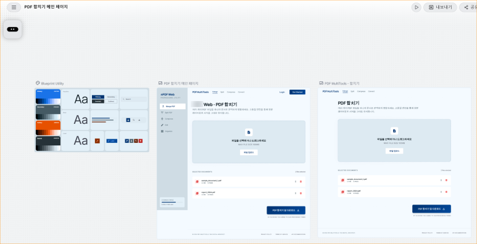This screenshot has height=244, width=477.
Task: Delete report_2024.pdf in MultiTools frame
Action: click(446, 192)
